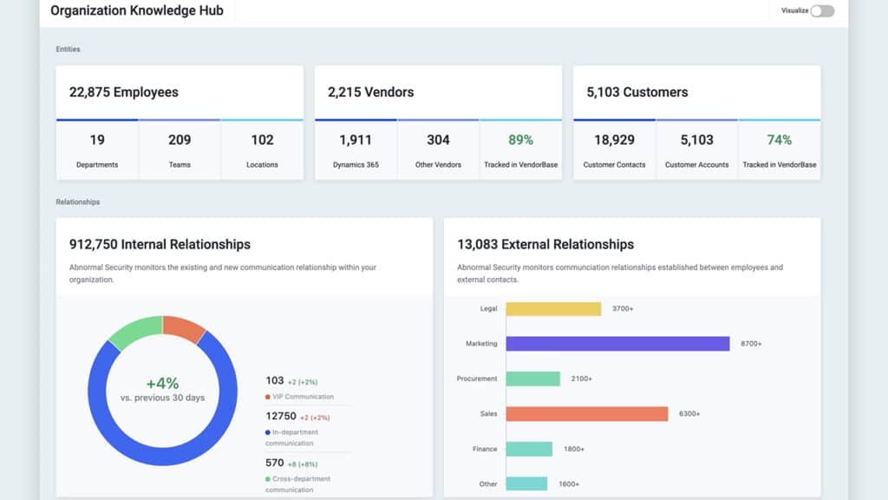Select the In-department communication legend entry
The height and width of the screenshot is (500, 888).
(291, 437)
